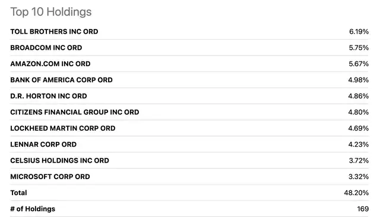
Task: Click the Total row label
Action: (x=18, y=193)
